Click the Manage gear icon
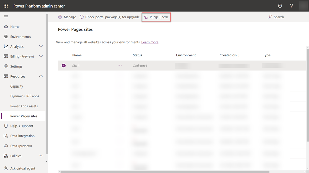The image size is (309, 173). (x=60, y=17)
